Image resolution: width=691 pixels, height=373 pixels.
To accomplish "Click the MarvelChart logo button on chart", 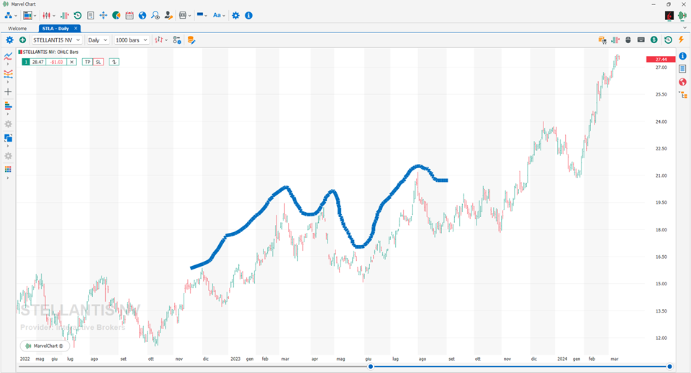I will click(x=45, y=346).
